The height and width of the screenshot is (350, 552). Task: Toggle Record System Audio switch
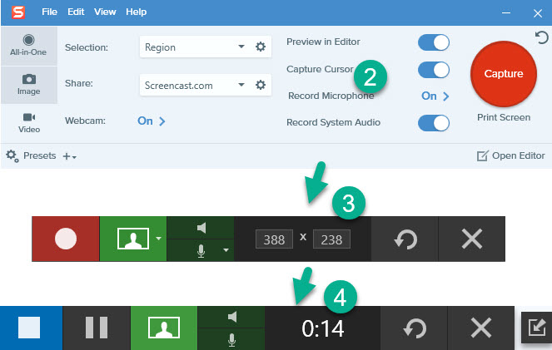(434, 123)
